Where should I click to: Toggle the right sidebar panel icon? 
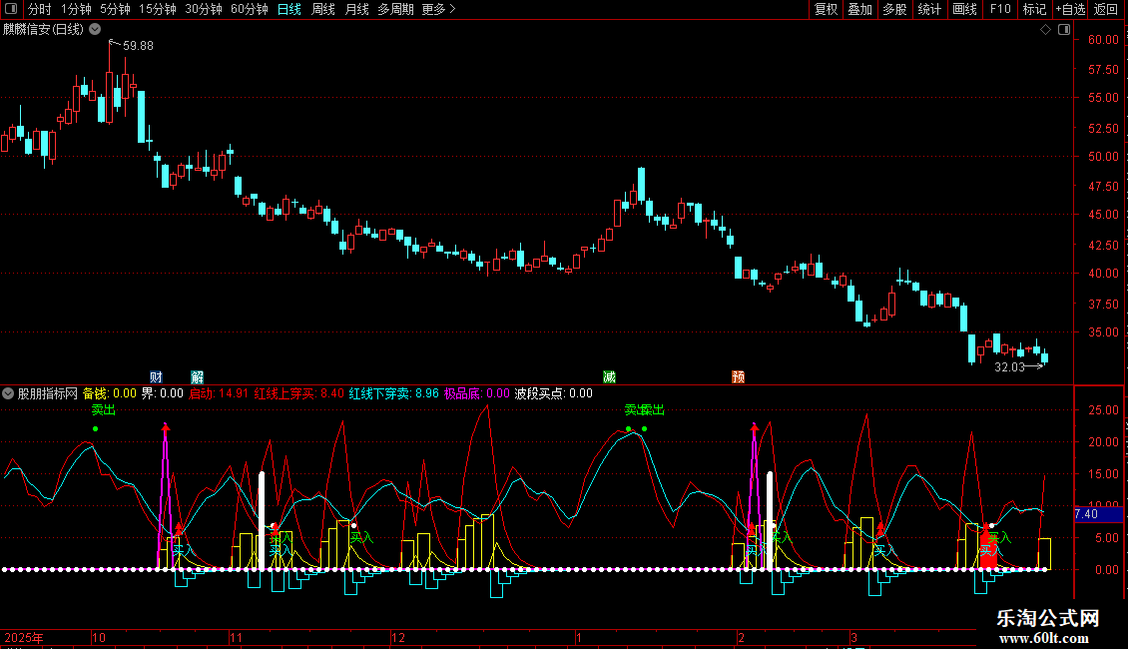[x=1064, y=30]
